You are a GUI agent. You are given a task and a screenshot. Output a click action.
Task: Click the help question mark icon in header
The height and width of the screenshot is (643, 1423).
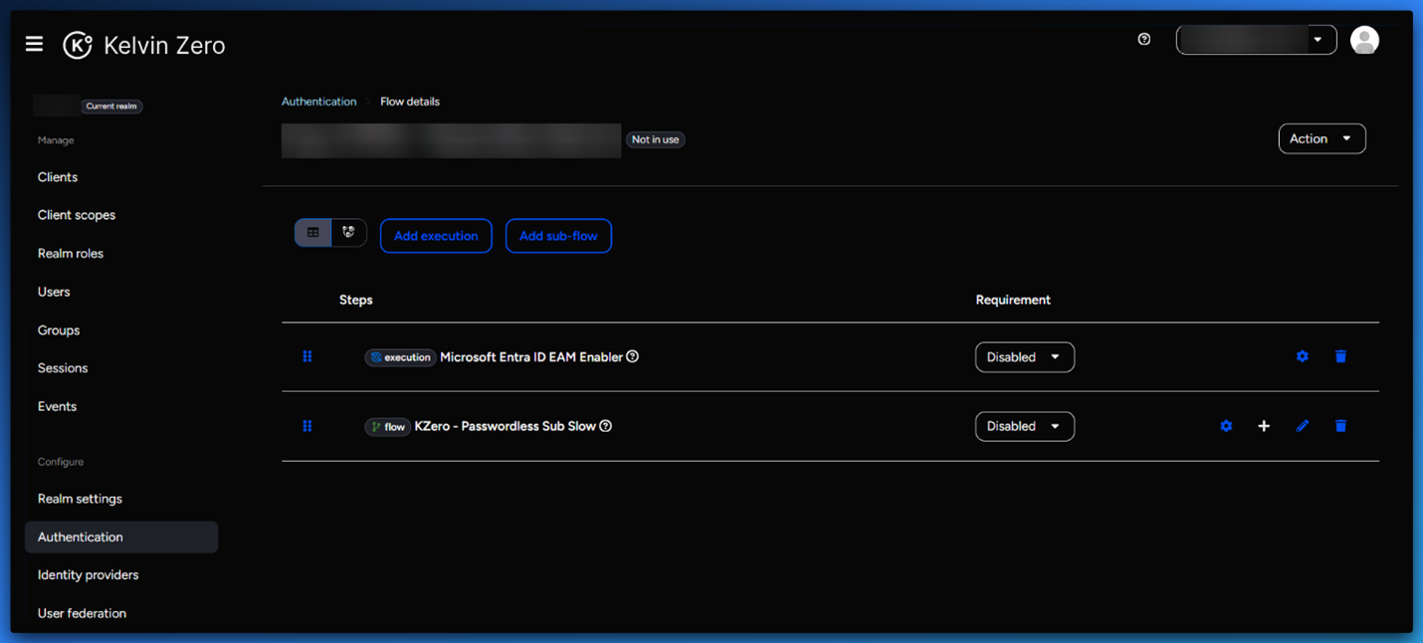(x=1143, y=39)
